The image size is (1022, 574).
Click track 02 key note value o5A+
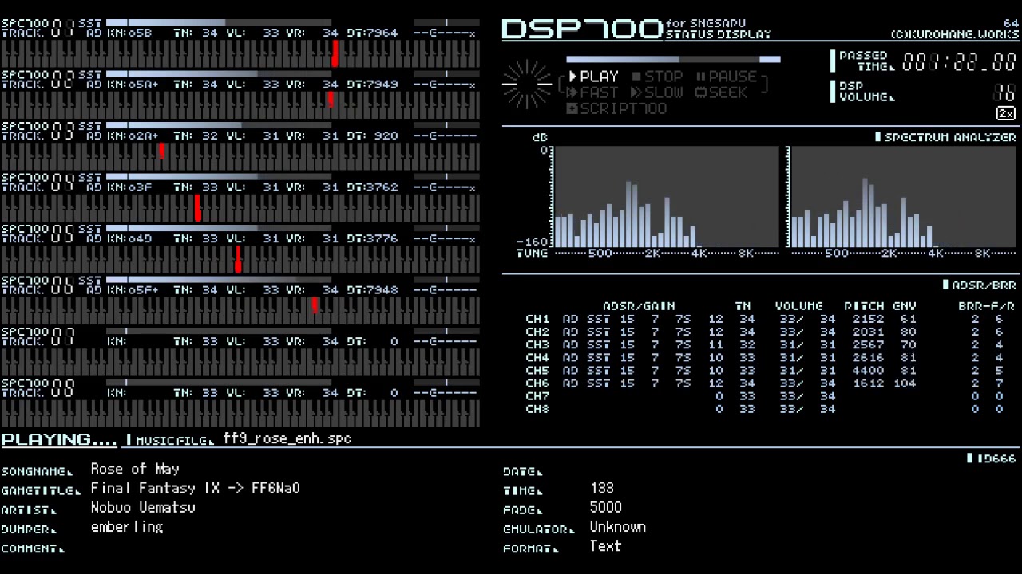(143, 85)
